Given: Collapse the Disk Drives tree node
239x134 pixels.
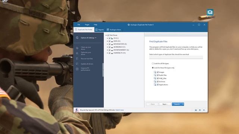Looking at the screenshot, I should pyautogui.click(x=106, y=35).
